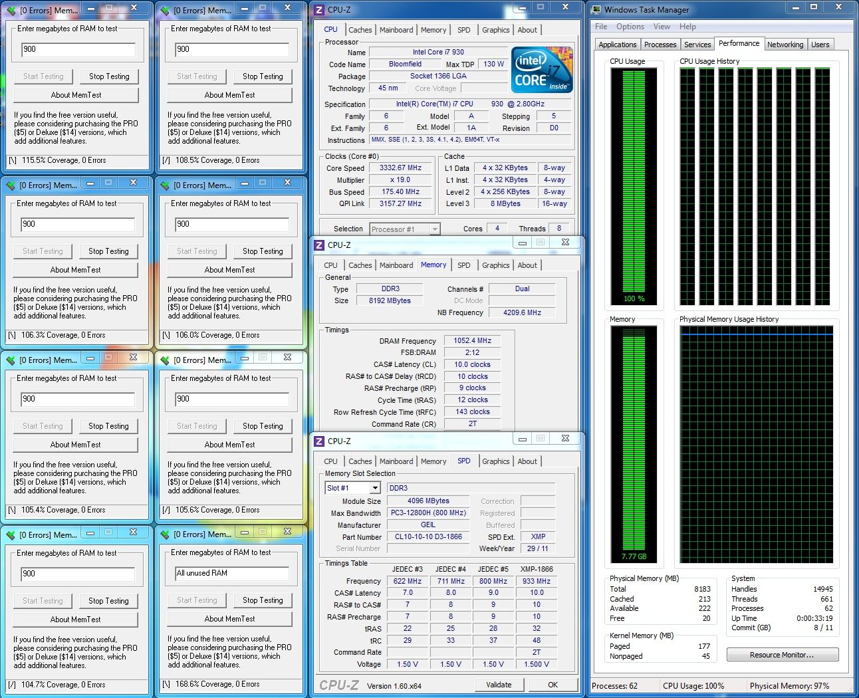Click About MemTest in the 108.5% coverage window
Screen dimensions: 859x698
[x=229, y=95]
